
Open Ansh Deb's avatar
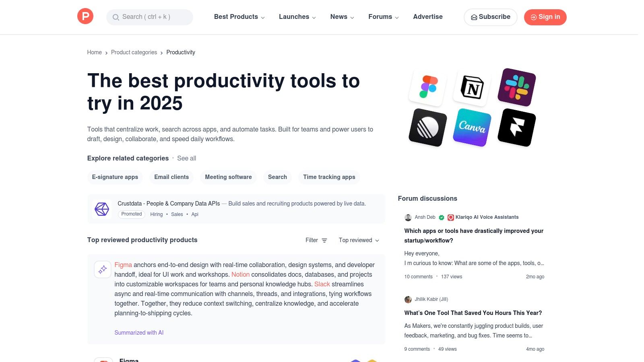408,217
